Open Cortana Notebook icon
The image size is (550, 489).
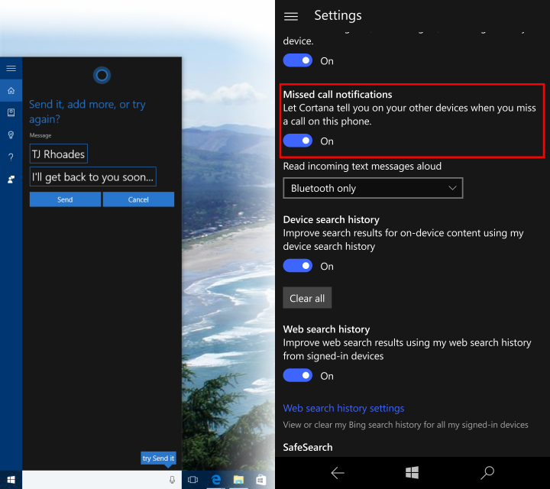click(x=11, y=112)
